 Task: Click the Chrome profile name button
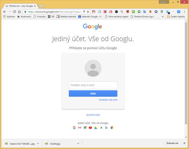(164, 2)
